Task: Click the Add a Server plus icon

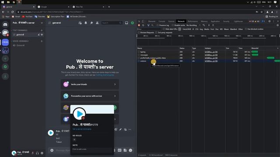Action: click(5, 58)
